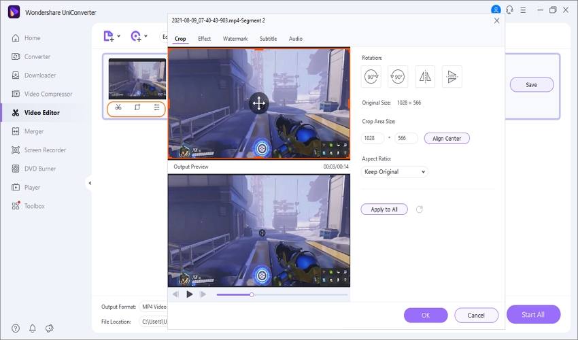This screenshot has width=578, height=340.
Task: Click the feedback icon at bottom left
Action: click(50, 328)
